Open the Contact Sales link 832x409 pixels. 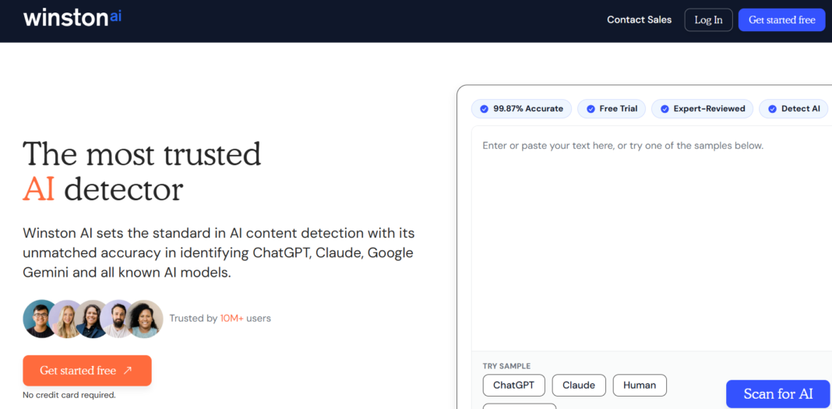tap(639, 19)
